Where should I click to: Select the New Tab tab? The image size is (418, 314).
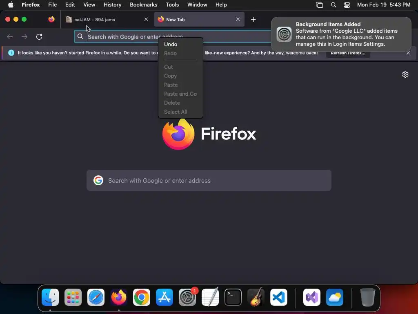tap(199, 19)
